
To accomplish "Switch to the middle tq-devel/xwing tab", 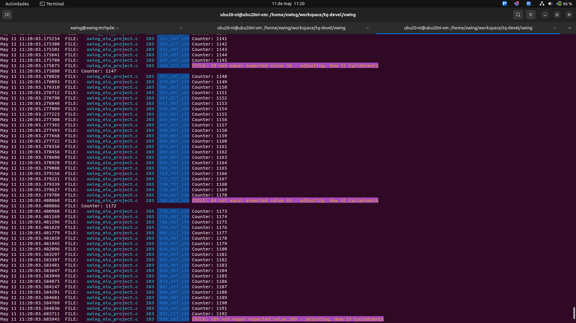I will pos(281,28).
